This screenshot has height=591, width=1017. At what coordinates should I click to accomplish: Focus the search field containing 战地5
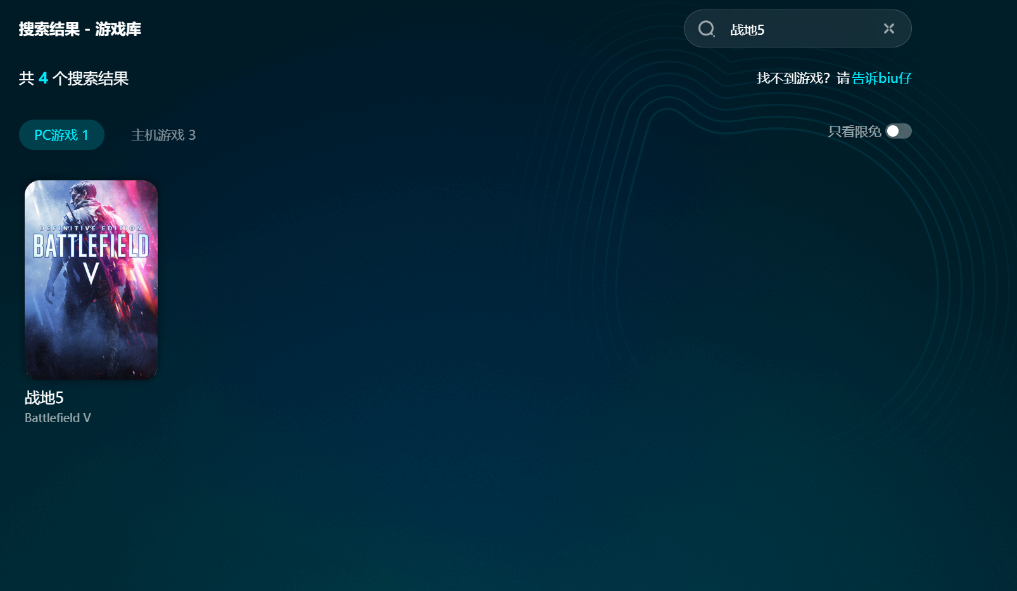click(798, 30)
